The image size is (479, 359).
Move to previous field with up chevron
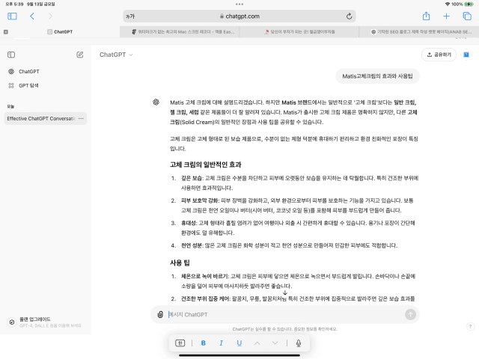(257, 343)
